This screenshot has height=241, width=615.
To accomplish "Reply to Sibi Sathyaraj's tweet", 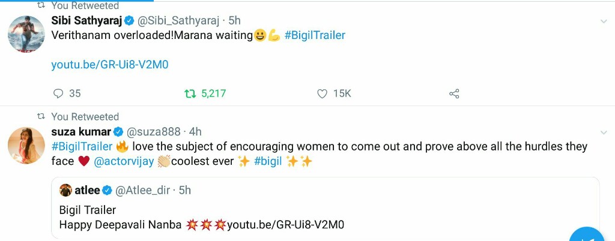I will tap(59, 94).
